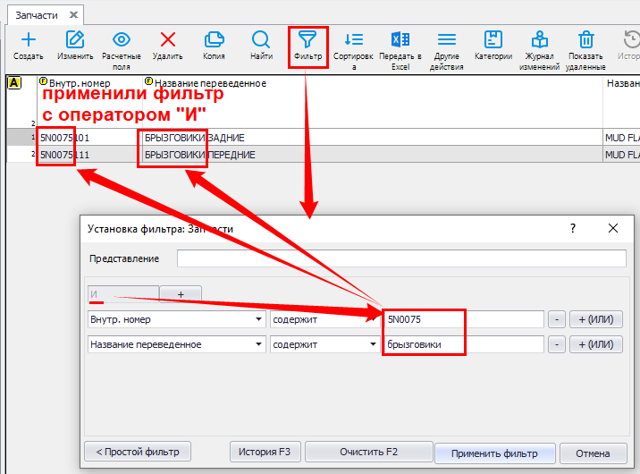Click the Фильтр funnel icon
The width and height of the screenshot is (640, 474).
[x=307, y=40]
